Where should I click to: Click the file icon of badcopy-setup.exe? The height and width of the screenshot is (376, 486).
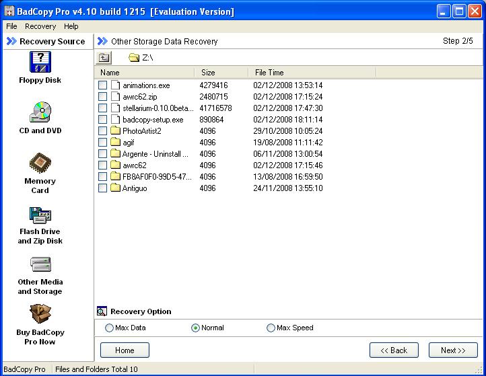115,120
